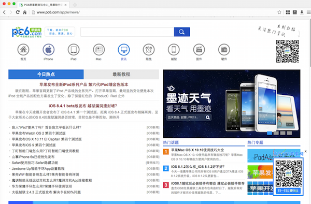Screen dimensions: 311x204
Task: Open the iOS 8.1.2怎么样 topic
Action: pyautogui.click(x=198, y=167)
